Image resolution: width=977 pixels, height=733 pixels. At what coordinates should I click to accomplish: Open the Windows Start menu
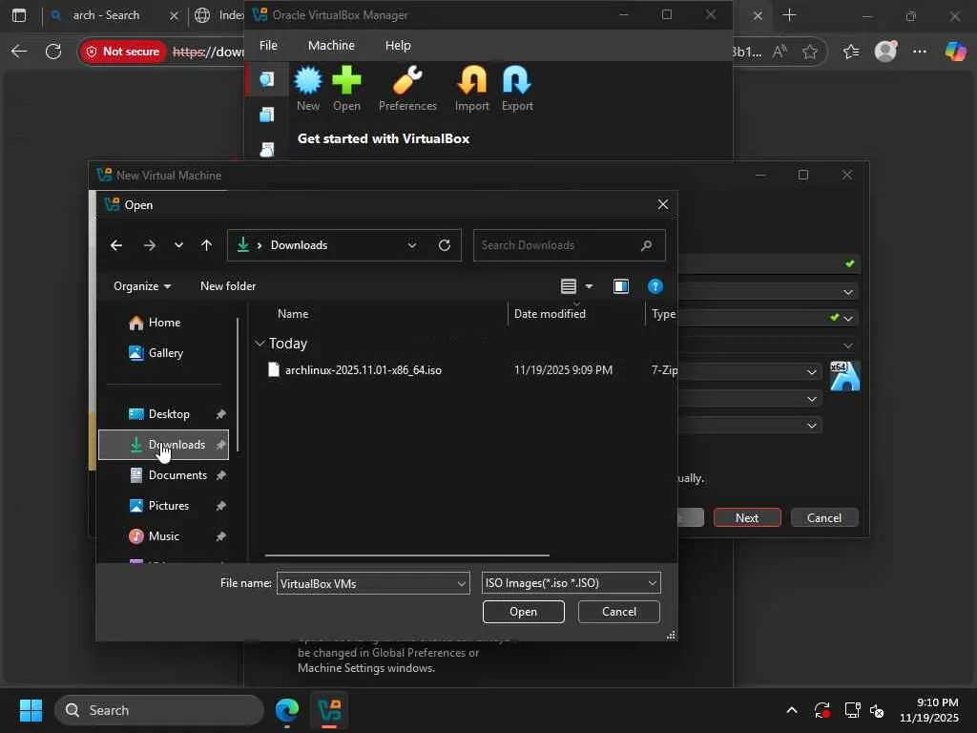click(x=31, y=709)
